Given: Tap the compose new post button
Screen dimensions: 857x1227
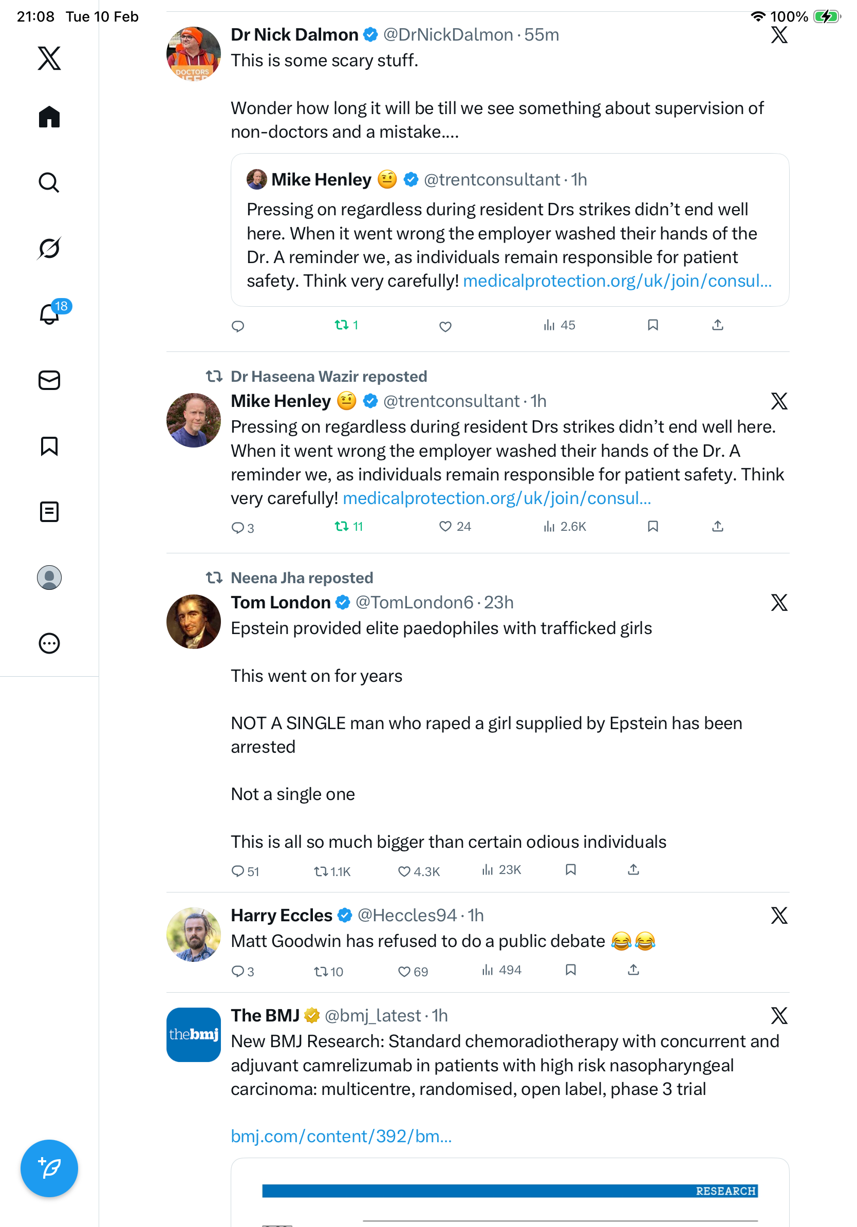Looking at the screenshot, I should point(49,1168).
